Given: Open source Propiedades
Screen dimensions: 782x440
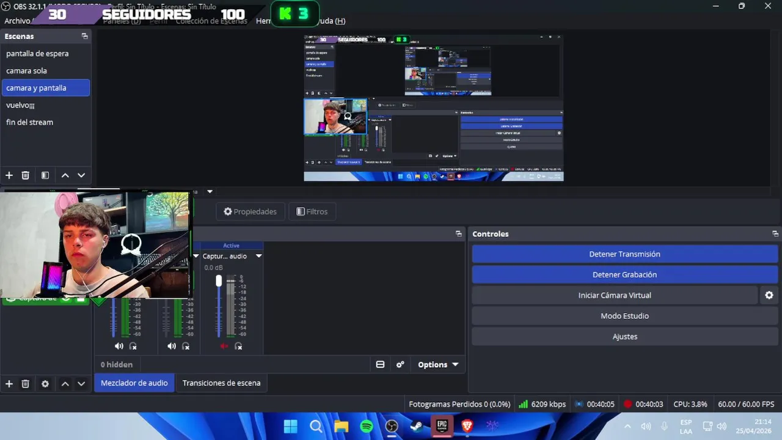Looking at the screenshot, I should (250, 211).
